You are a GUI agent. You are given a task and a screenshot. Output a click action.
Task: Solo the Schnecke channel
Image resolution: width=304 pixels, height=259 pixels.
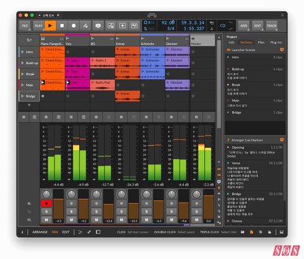147,212
